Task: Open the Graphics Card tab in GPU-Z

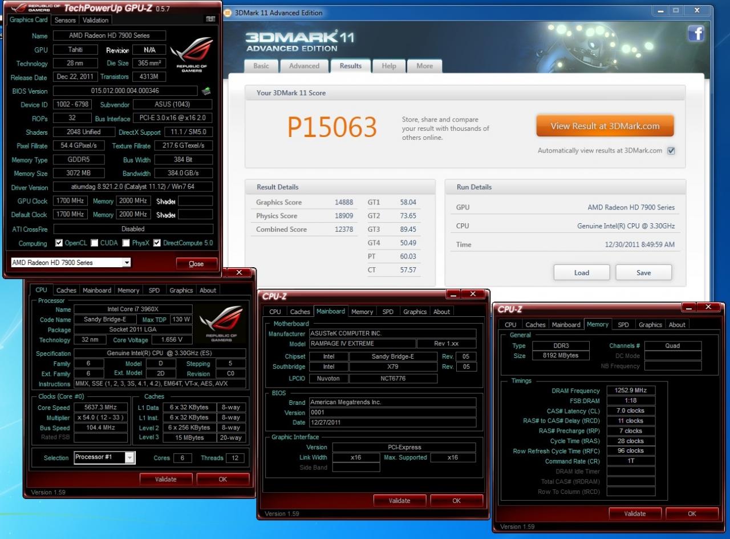Action: pyautogui.click(x=29, y=19)
